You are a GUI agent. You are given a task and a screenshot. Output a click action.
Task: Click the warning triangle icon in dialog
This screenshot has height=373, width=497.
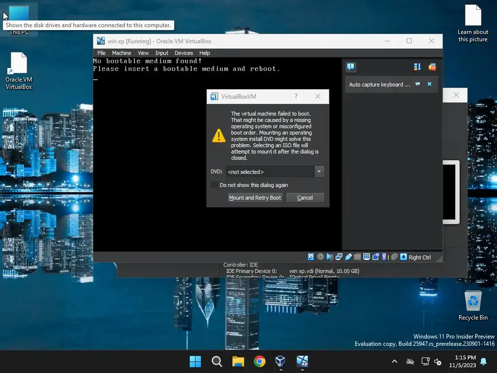tap(219, 136)
